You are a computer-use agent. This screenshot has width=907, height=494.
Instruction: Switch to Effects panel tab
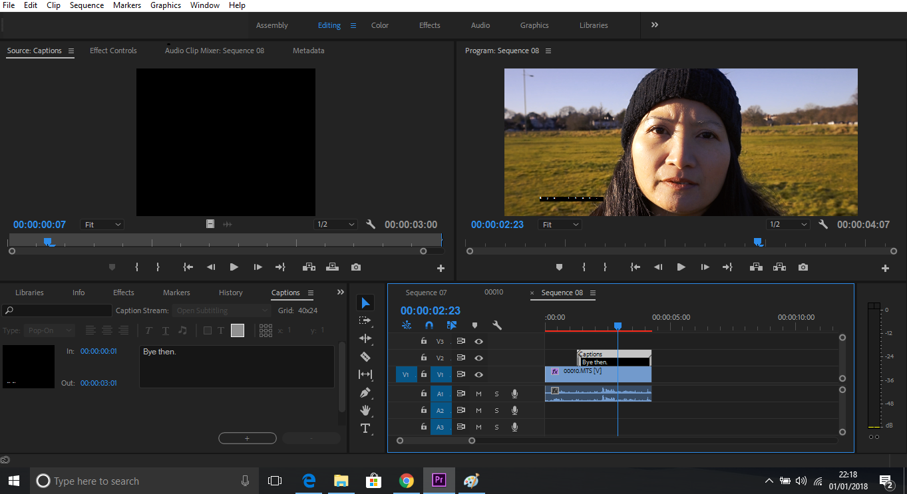pos(123,293)
